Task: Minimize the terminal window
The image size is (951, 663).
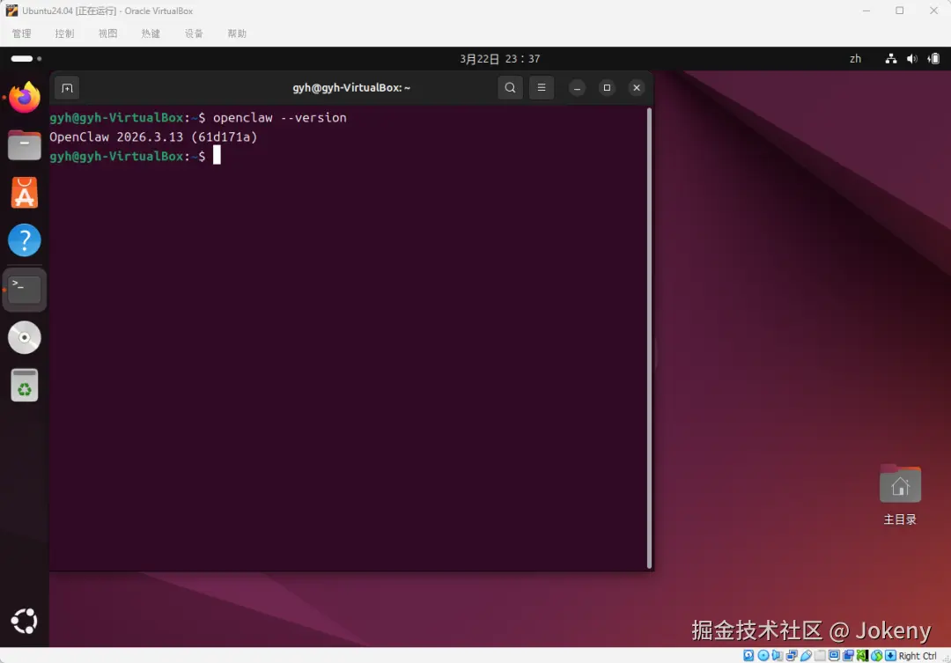Action: point(577,88)
